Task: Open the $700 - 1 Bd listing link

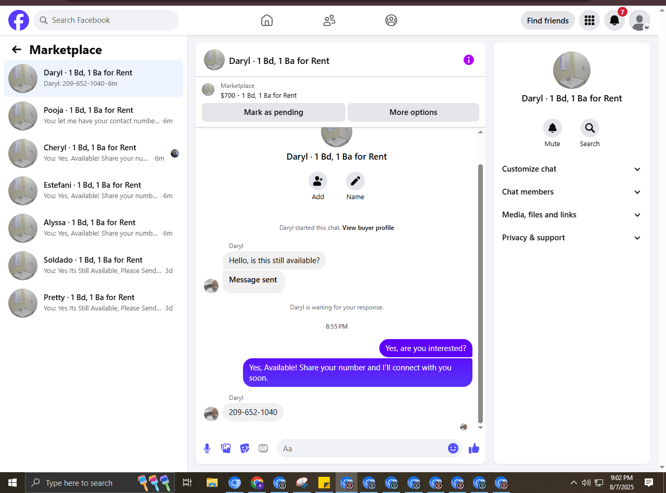Action: (259, 96)
